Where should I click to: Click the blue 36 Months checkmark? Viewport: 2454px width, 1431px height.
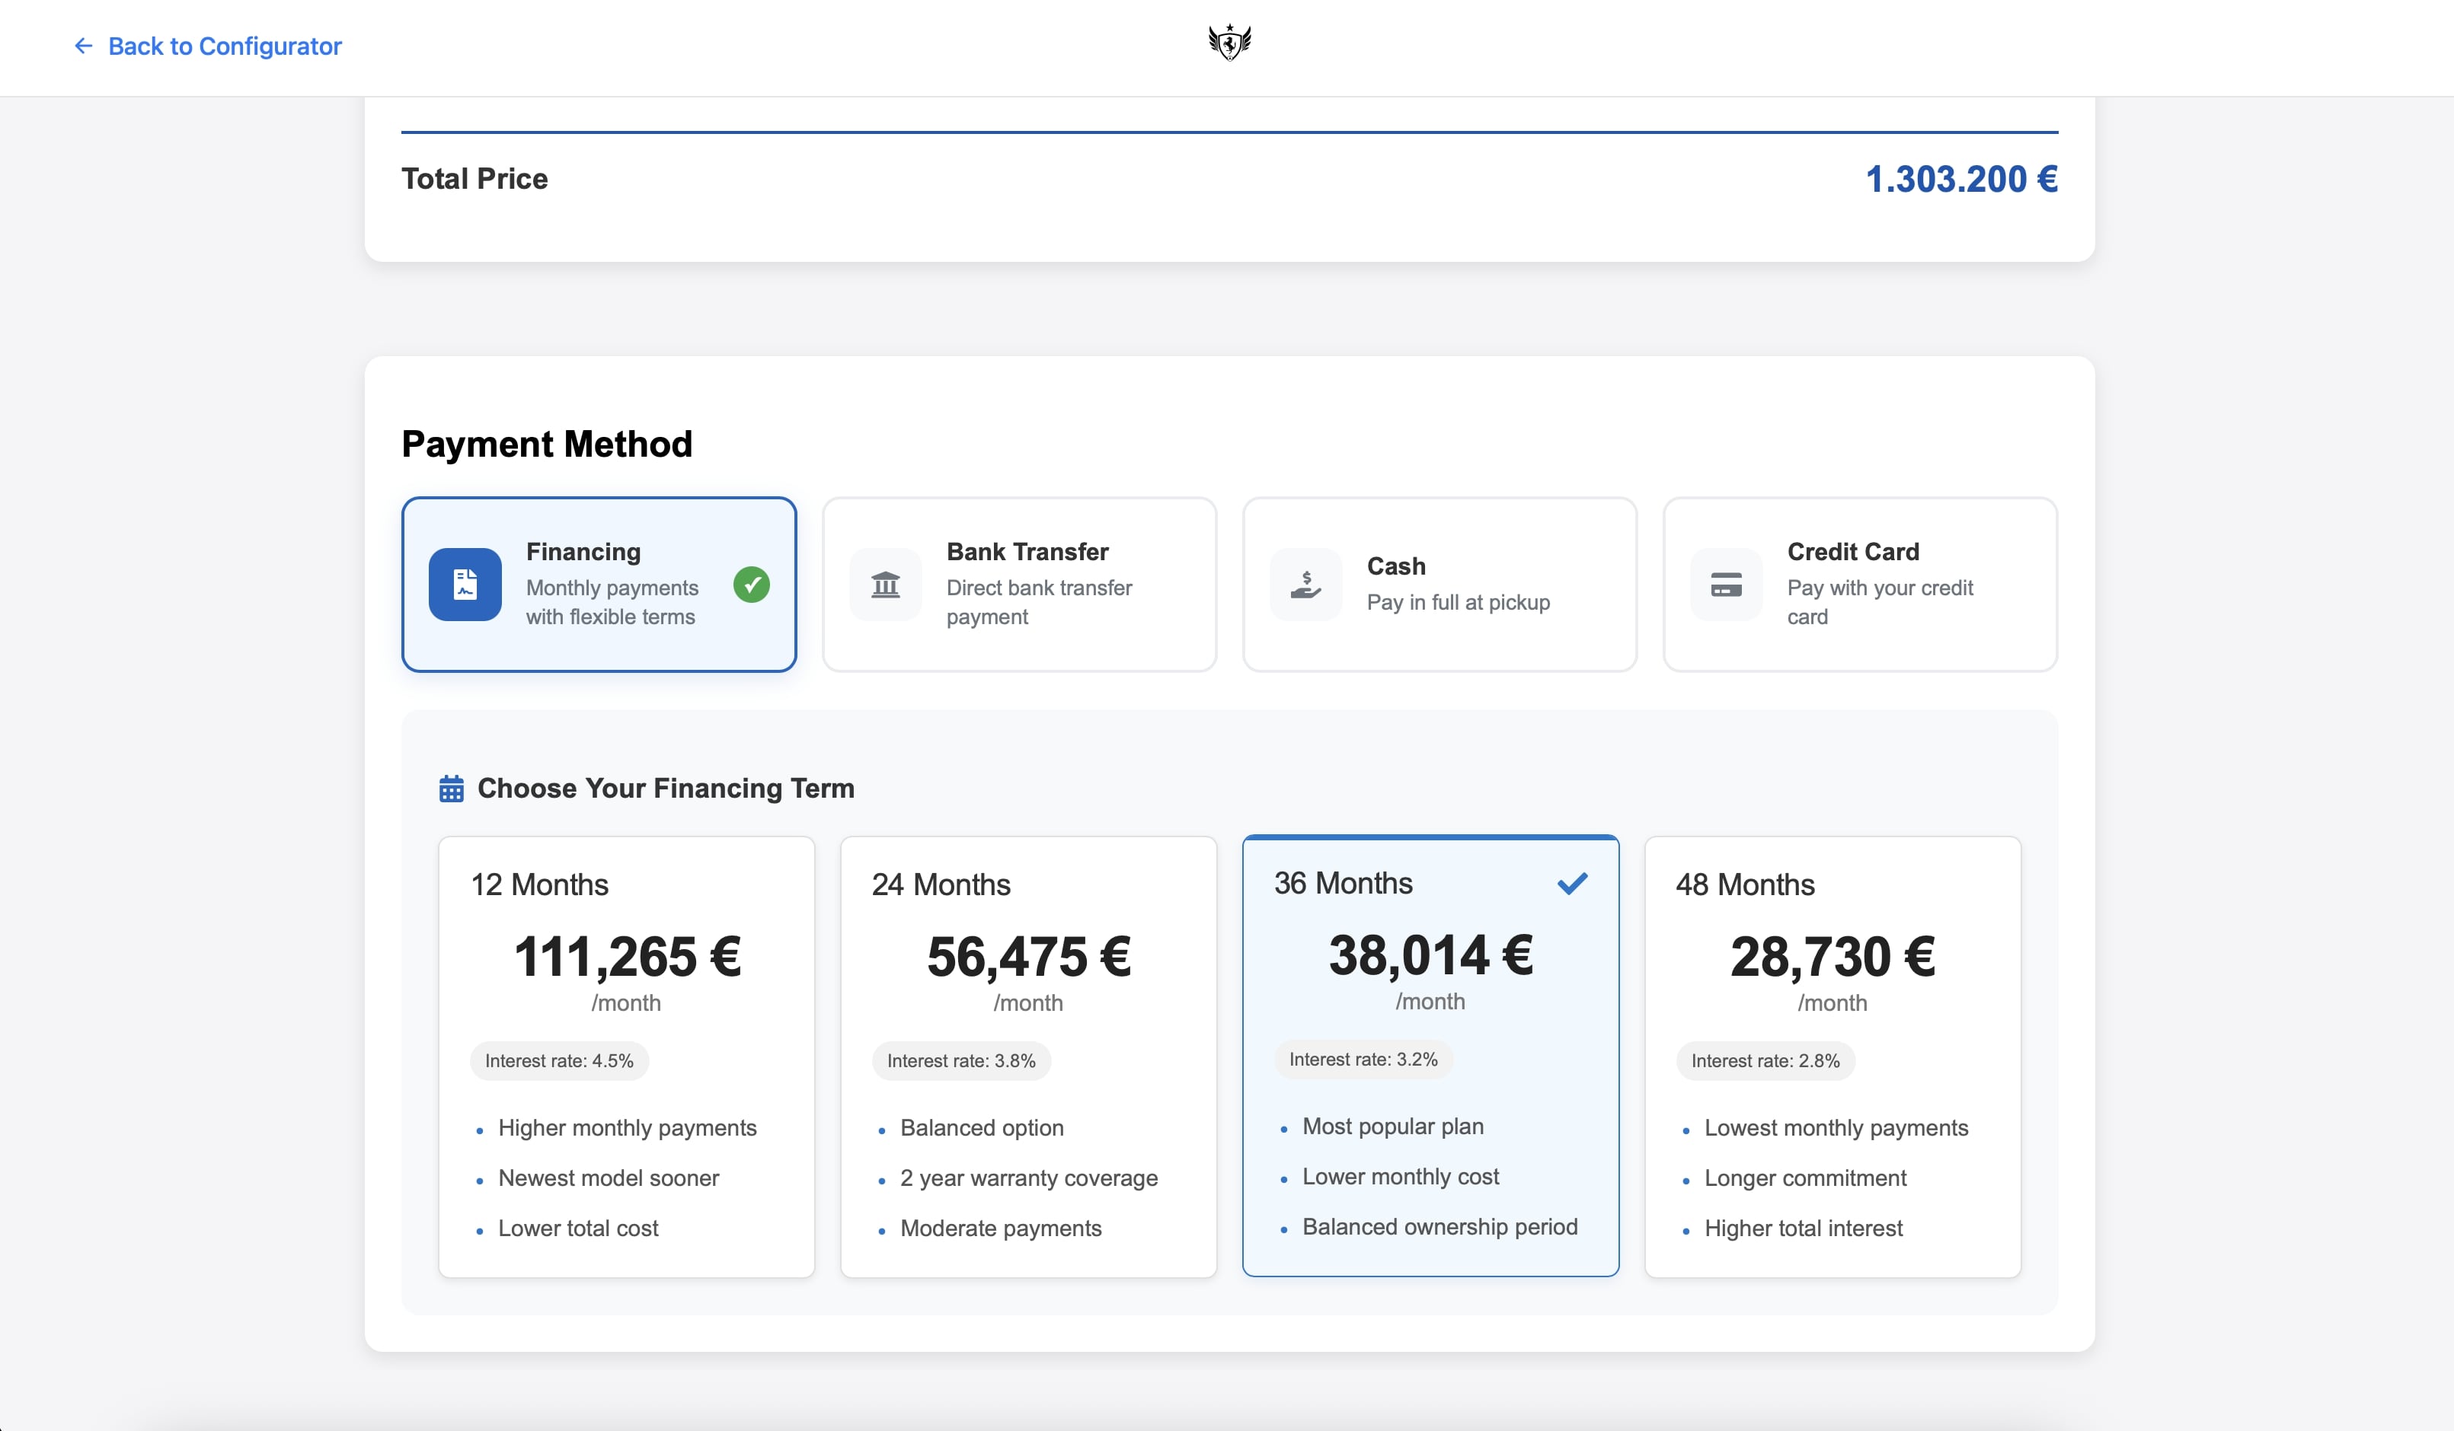click(1572, 883)
